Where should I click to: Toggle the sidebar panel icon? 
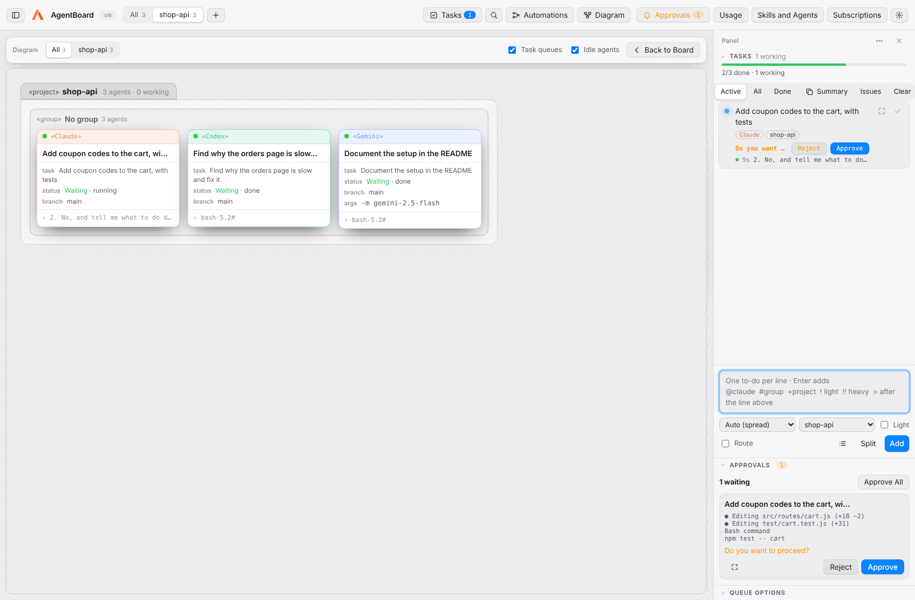(16, 15)
